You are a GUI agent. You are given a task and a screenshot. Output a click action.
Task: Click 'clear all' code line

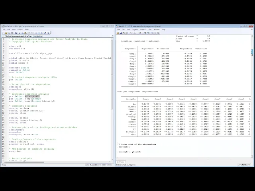click(15, 46)
